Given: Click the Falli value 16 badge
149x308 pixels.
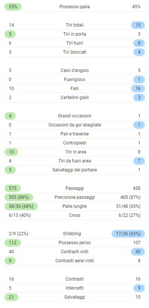Looking at the screenshot, I should (138, 89).
